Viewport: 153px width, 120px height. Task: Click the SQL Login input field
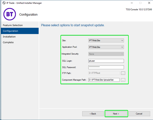106,61
